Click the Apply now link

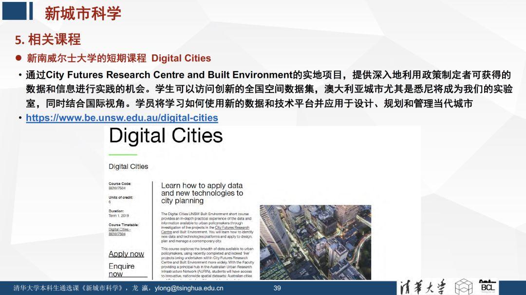coord(126,254)
